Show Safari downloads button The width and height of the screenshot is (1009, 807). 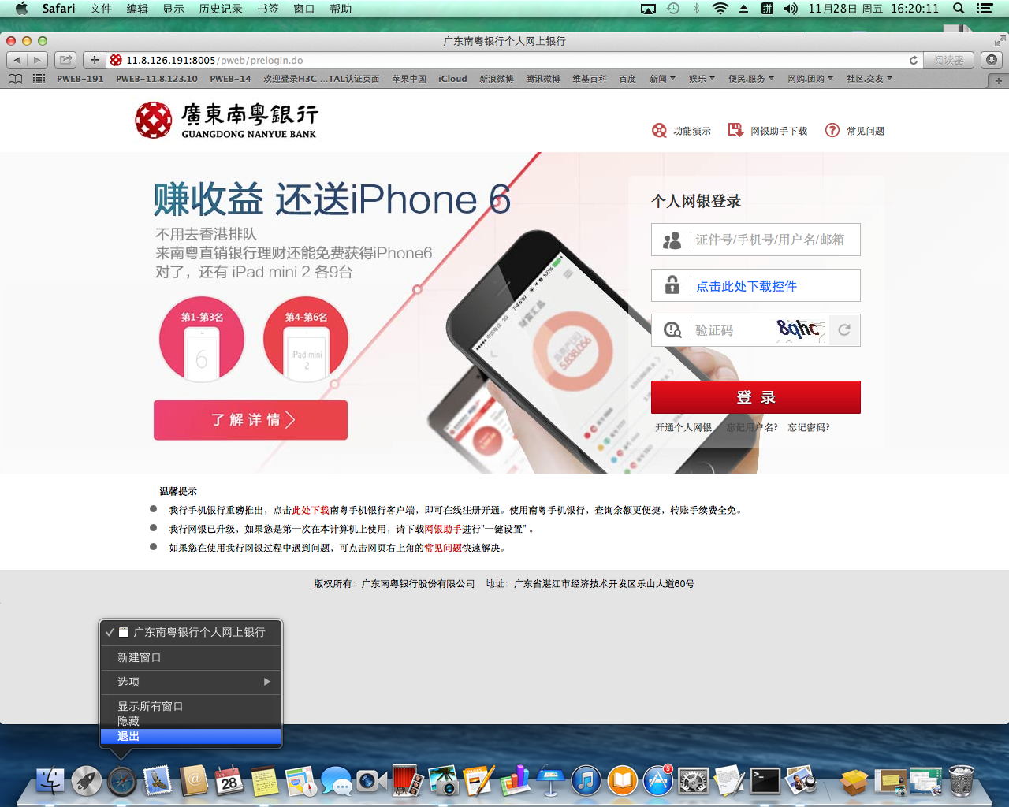click(x=992, y=60)
